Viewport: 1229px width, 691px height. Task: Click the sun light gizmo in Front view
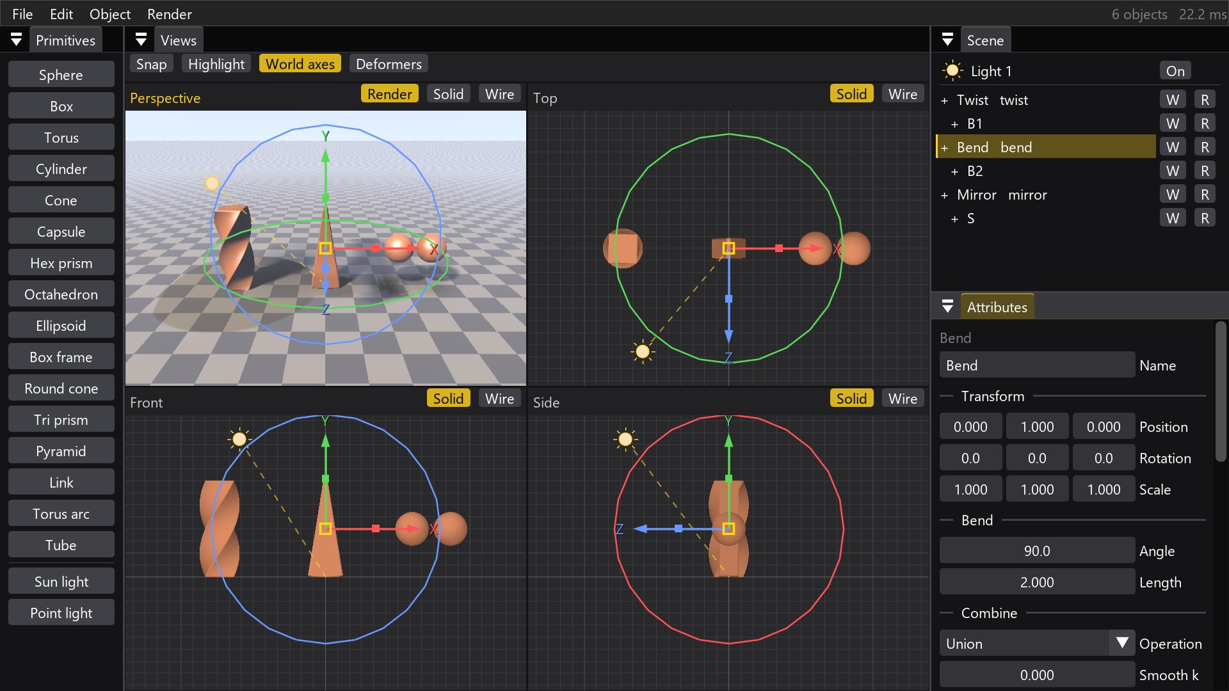tap(239, 439)
